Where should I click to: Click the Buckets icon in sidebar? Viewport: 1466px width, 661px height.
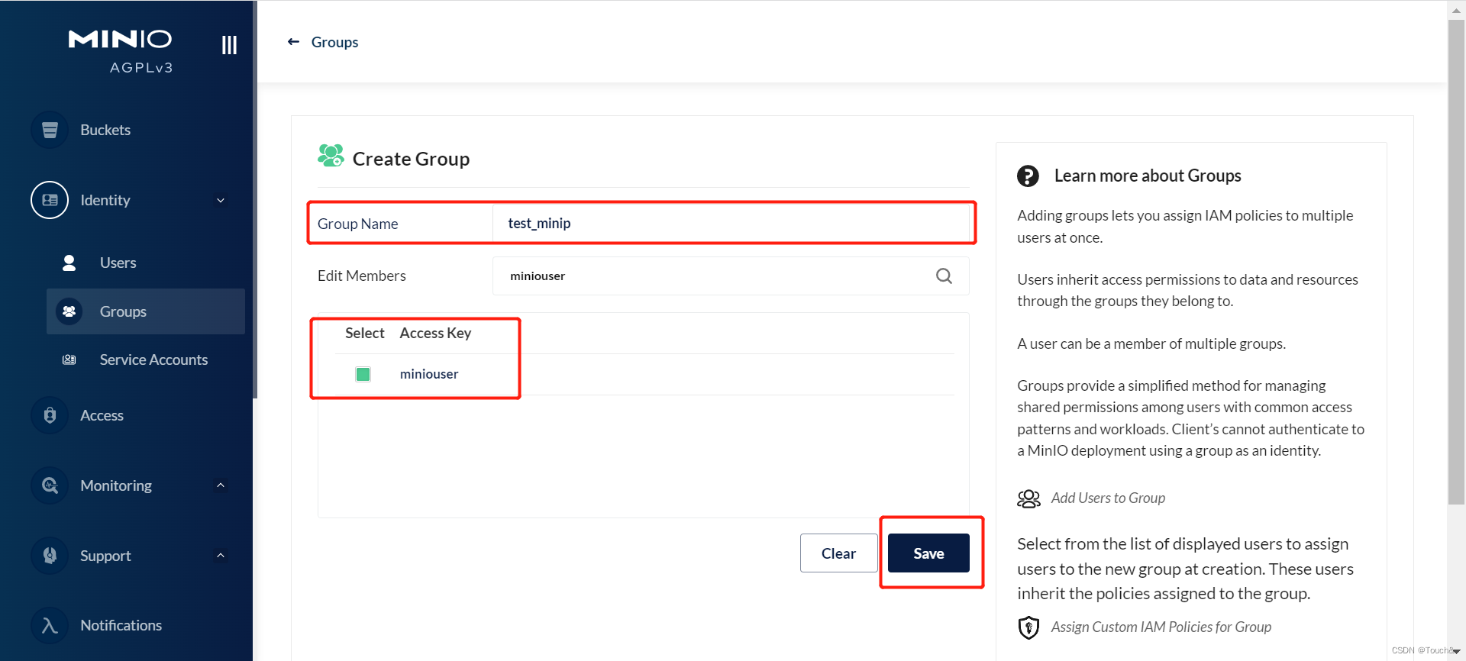tap(50, 130)
